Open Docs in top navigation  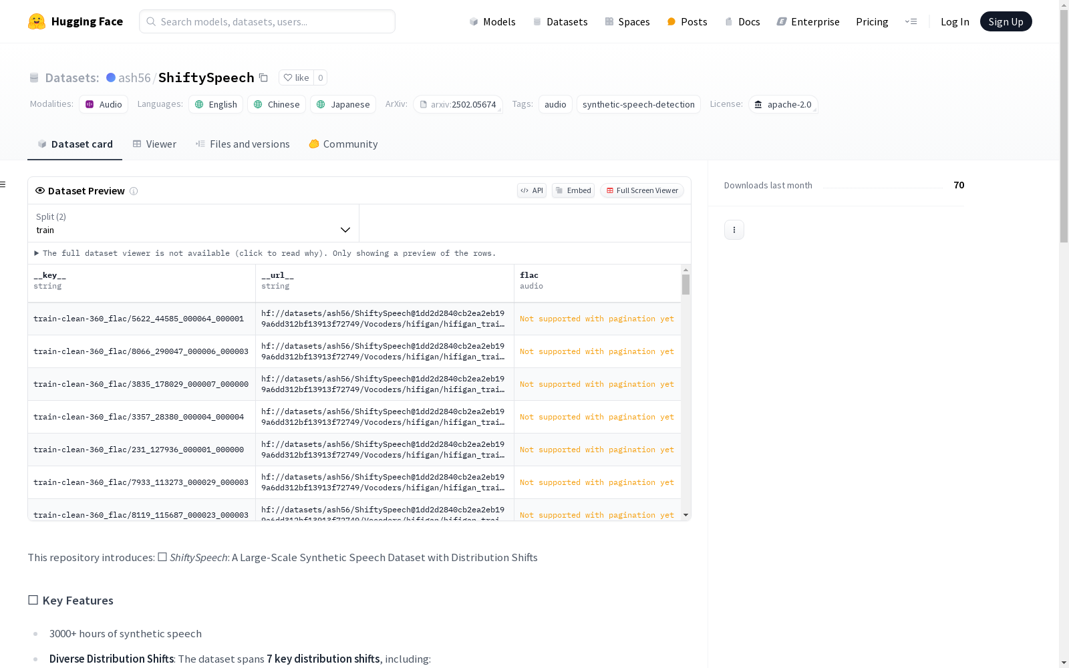pos(742,21)
